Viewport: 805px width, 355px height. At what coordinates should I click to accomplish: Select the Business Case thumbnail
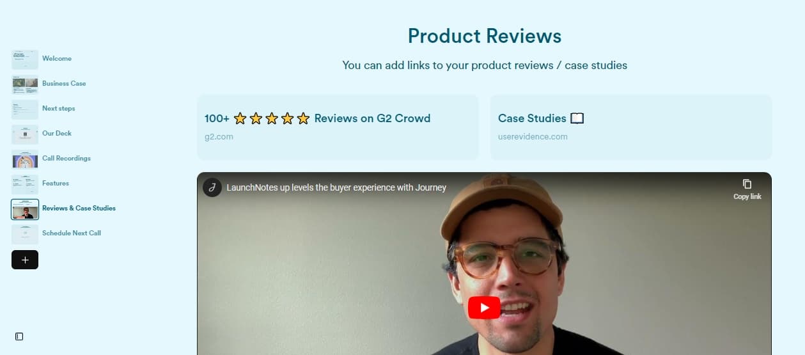point(25,84)
